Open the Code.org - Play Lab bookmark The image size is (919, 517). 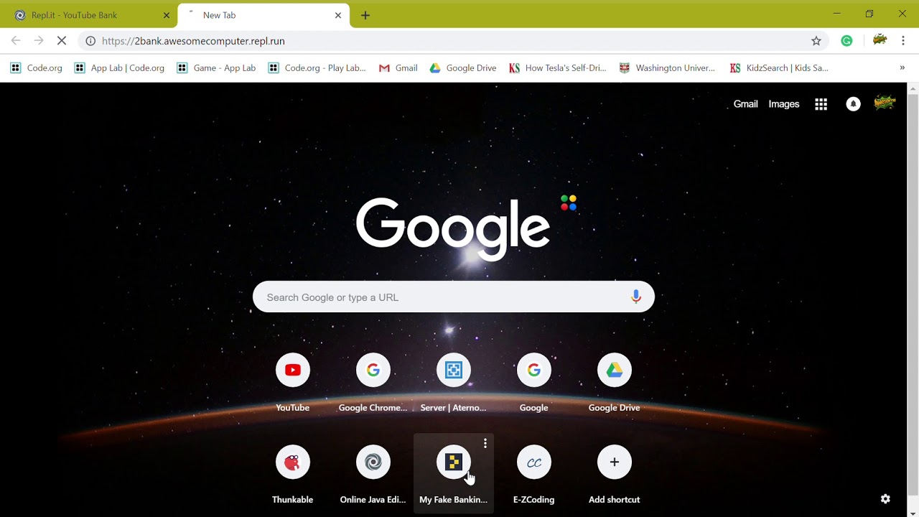point(317,67)
